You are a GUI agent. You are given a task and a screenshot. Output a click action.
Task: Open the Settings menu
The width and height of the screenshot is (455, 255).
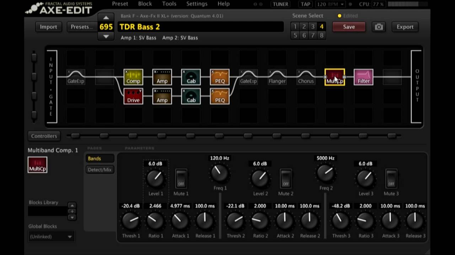pos(197,4)
